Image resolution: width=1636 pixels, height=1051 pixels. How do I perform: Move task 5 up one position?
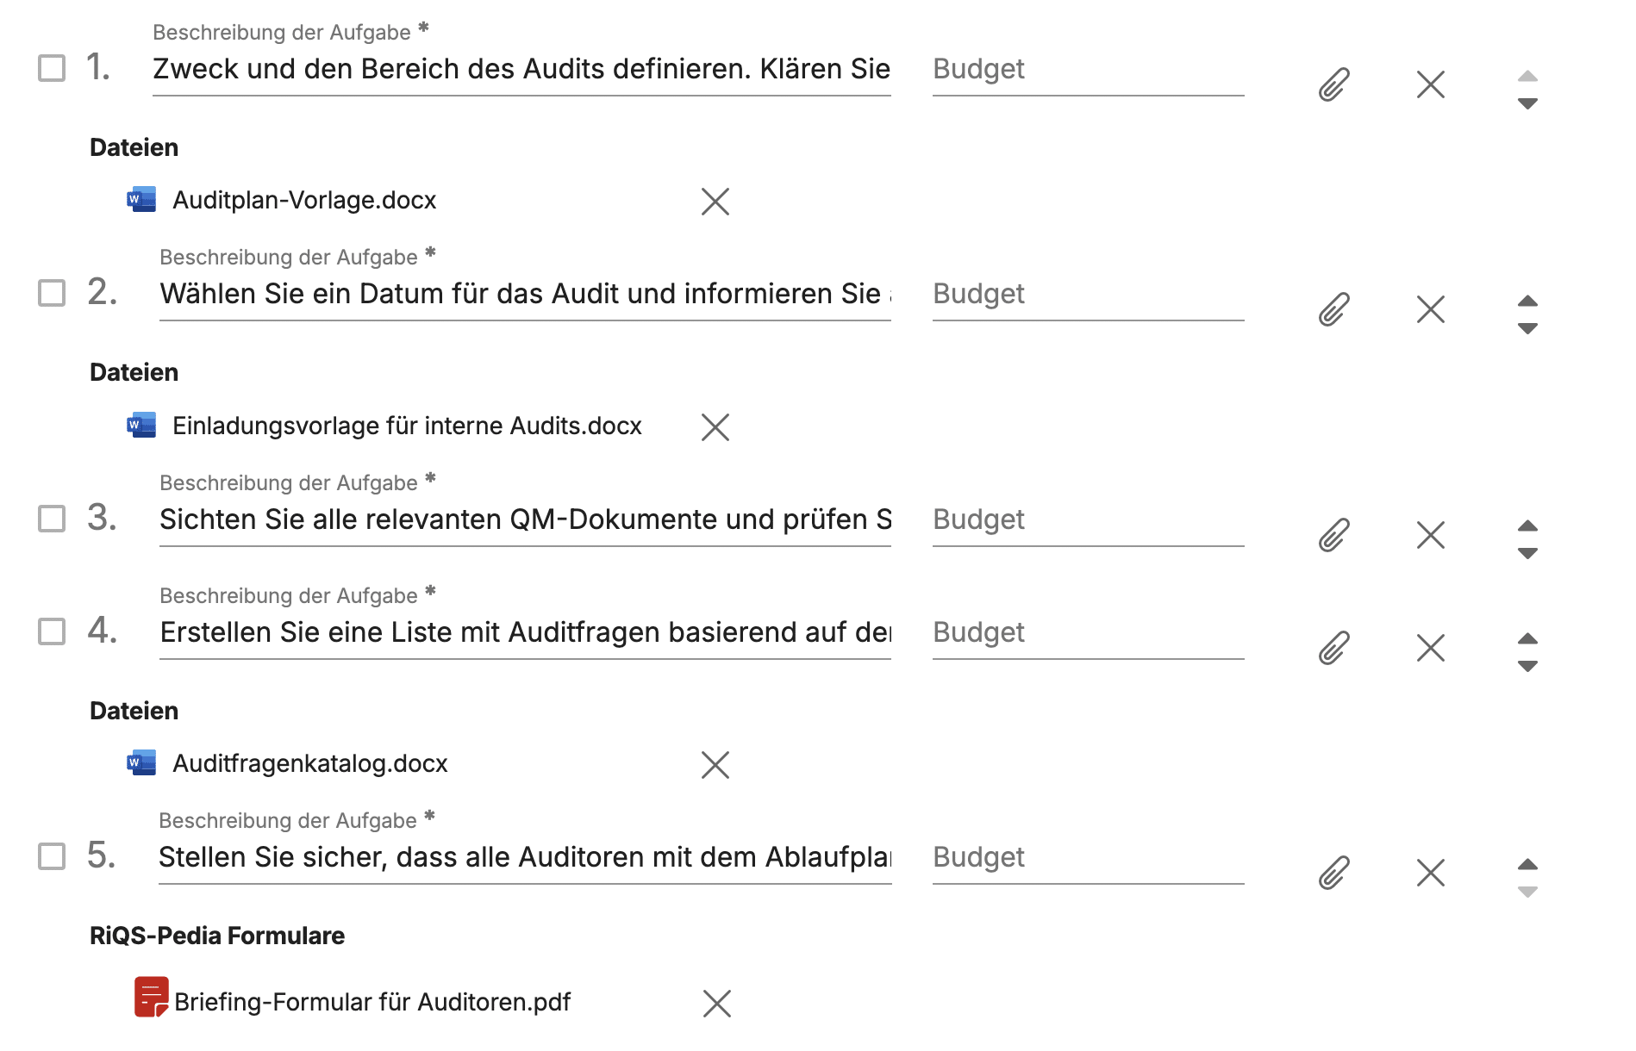pos(1527,864)
